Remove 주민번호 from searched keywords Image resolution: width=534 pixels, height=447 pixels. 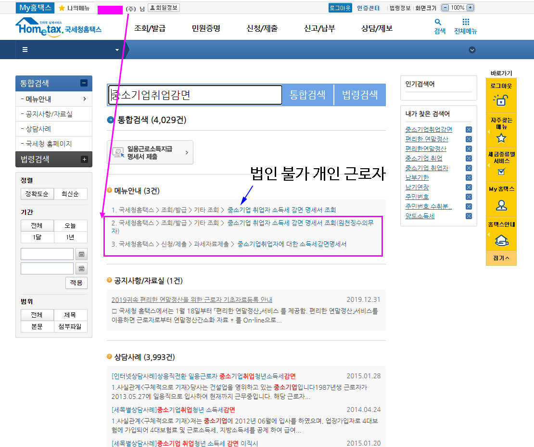469,197
